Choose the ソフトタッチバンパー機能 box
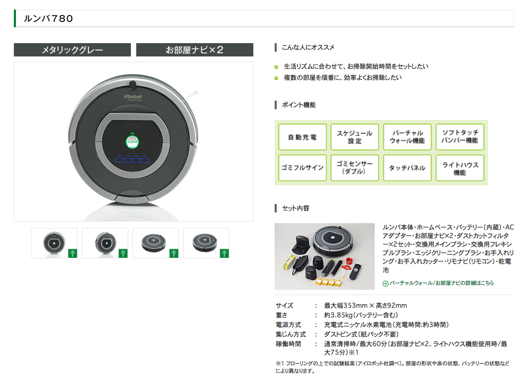This screenshot has height=384, width=529. pos(460,137)
